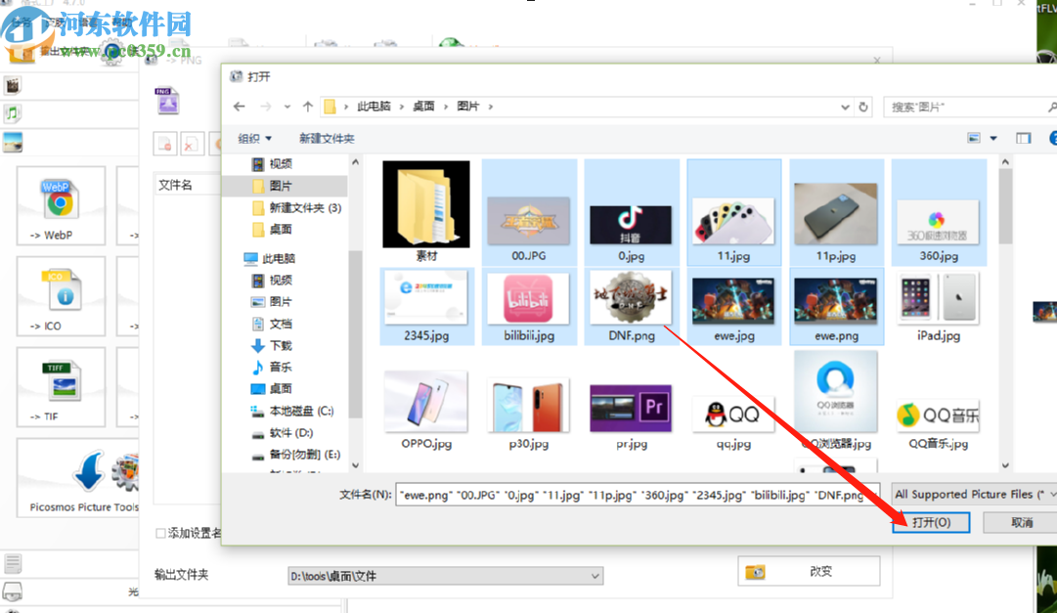1057x613 pixels.
Task: Refresh the current folder view
Action: tap(862, 107)
